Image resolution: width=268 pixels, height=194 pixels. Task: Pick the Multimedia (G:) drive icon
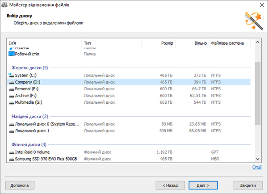pyautogui.click(x=12, y=103)
